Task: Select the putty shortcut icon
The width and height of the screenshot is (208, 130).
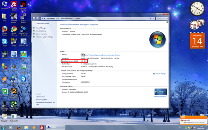Action: tap(24, 18)
